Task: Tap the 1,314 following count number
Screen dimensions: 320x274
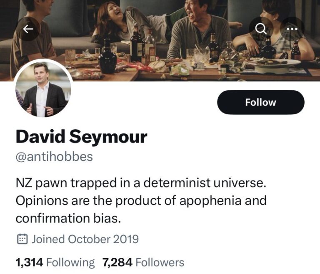Action: tap(30, 262)
